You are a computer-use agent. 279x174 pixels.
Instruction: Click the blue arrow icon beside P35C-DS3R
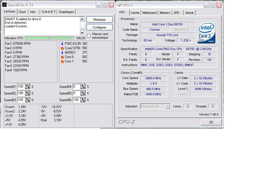point(62,44)
